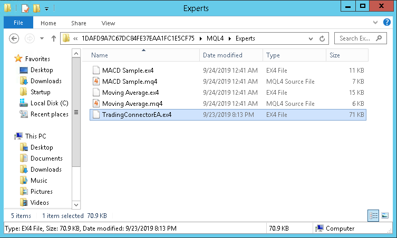
Task: Switch to large icons view in status bar
Action: [x=385, y=215]
